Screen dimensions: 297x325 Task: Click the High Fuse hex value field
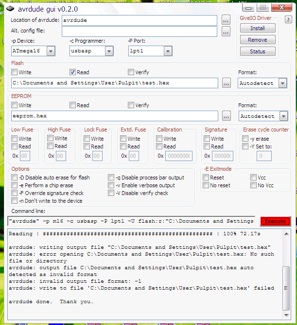click(61, 156)
